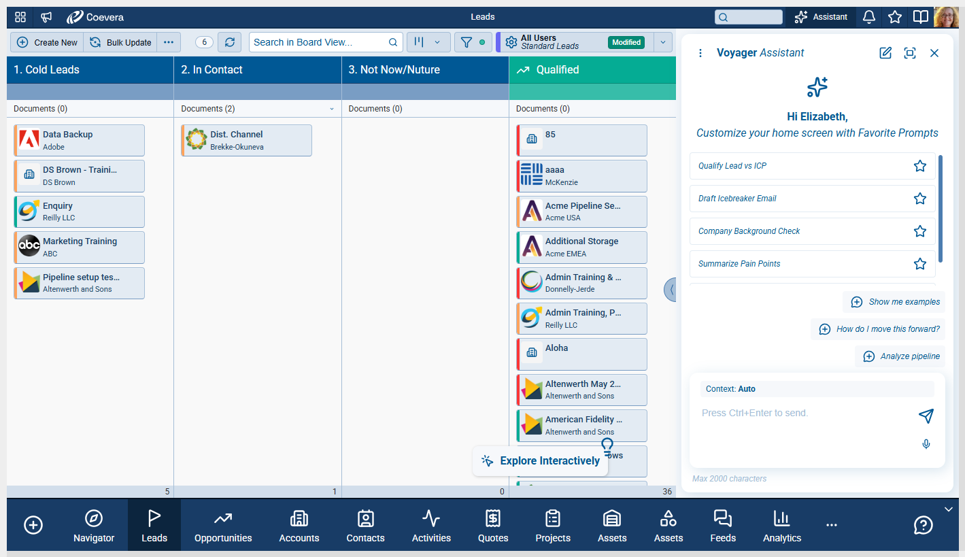
Task: Click How do I move this forward?
Action: tap(878, 329)
